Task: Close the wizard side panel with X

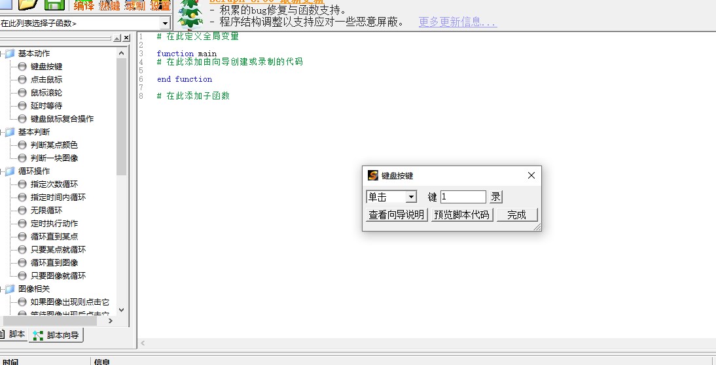Action: click(126, 39)
